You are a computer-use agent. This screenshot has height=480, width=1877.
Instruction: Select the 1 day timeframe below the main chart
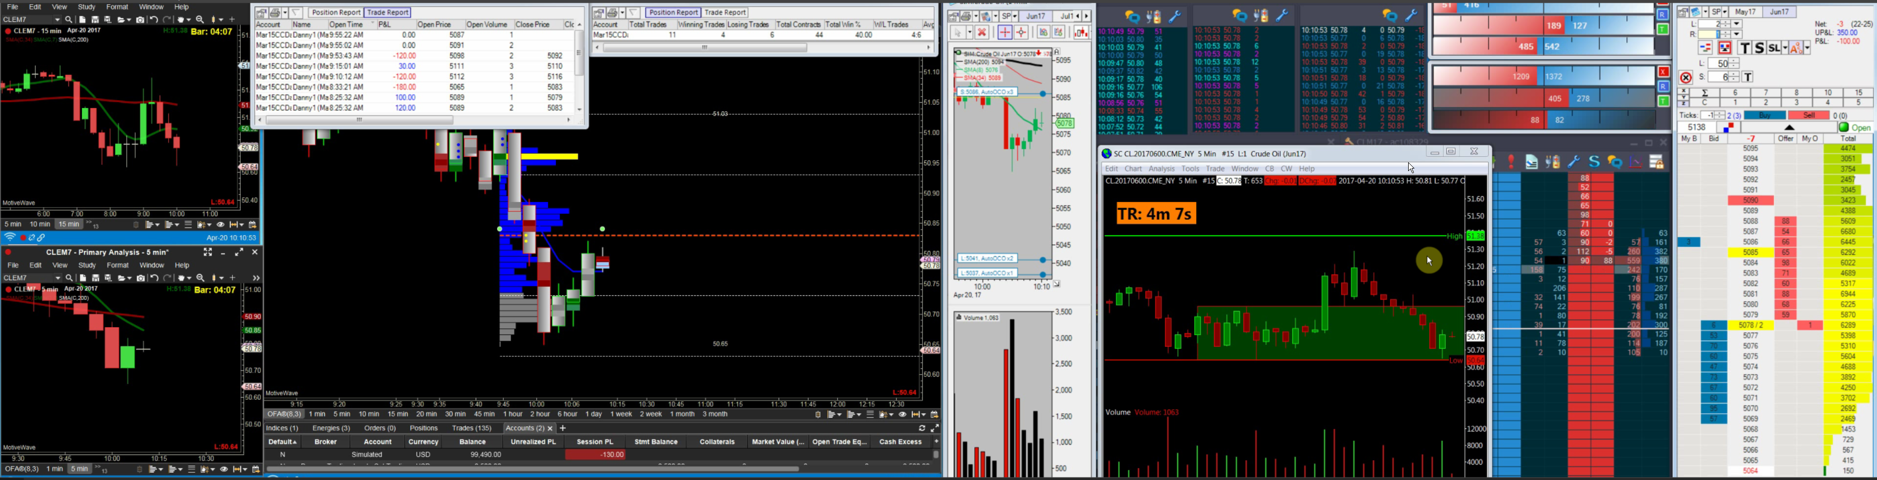pos(594,414)
